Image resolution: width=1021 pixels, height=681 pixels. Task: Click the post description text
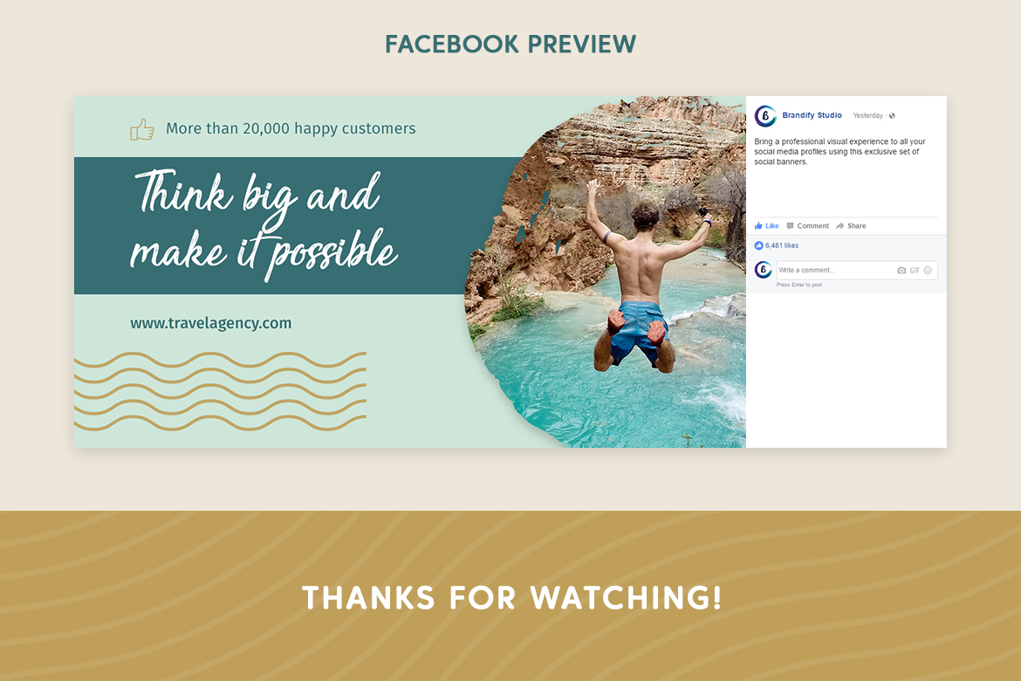coord(839,151)
